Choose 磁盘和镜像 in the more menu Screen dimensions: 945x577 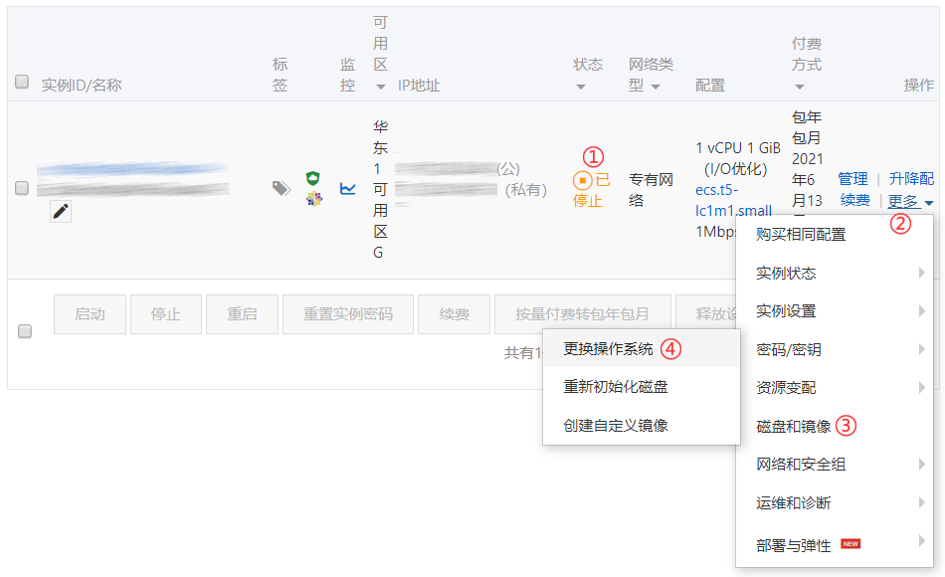click(x=793, y=426)
